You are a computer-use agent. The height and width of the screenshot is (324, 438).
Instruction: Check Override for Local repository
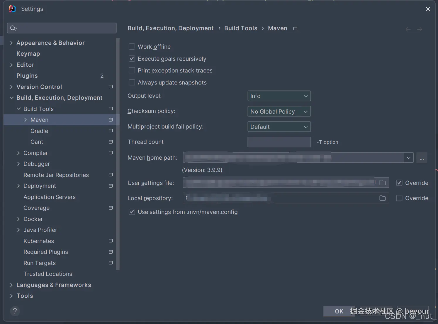(x=399, y=198)
